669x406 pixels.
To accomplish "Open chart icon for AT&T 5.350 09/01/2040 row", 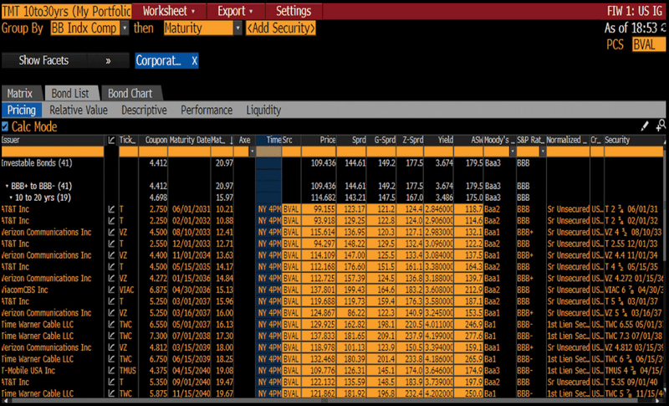I will pos(111,382).
